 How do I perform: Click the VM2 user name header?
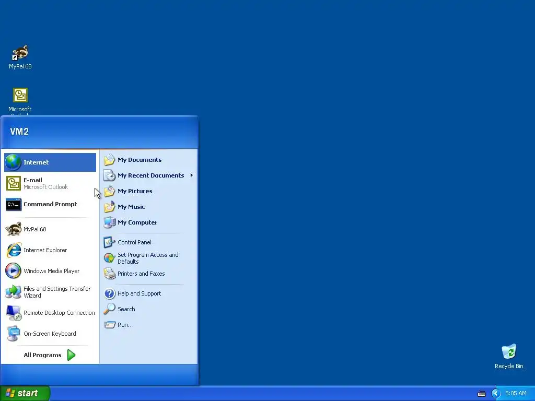click(x=19, y=131)
